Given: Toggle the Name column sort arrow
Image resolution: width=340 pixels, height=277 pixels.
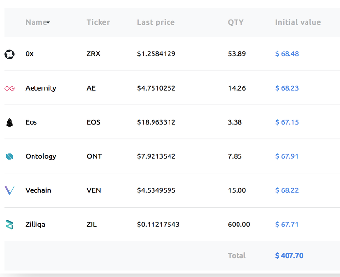Looking at the screenshot, I should click(48, 23).
